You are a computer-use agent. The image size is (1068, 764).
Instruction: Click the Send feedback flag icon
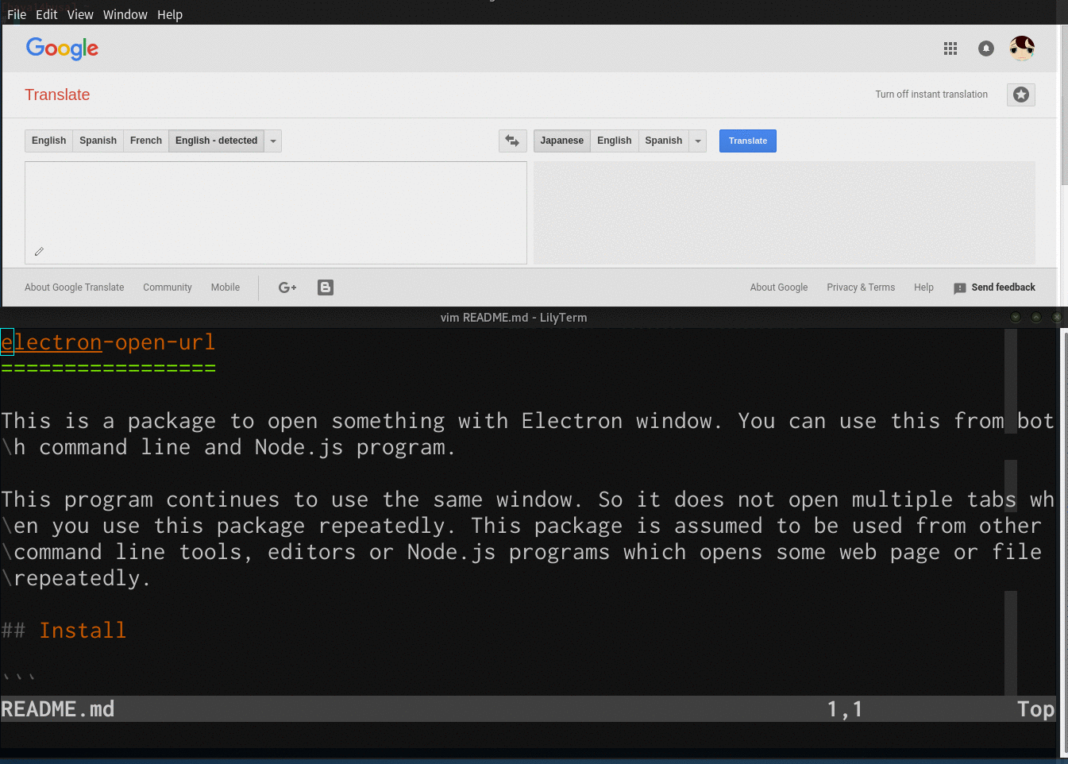(x=960, y=288)
